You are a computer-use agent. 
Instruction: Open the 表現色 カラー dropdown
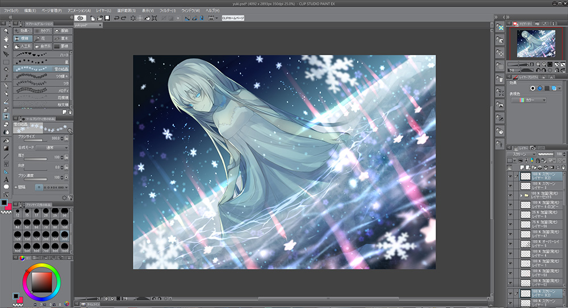(529, 100)
